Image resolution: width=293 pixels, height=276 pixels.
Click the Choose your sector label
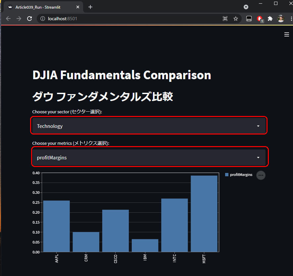pos(67,112)
